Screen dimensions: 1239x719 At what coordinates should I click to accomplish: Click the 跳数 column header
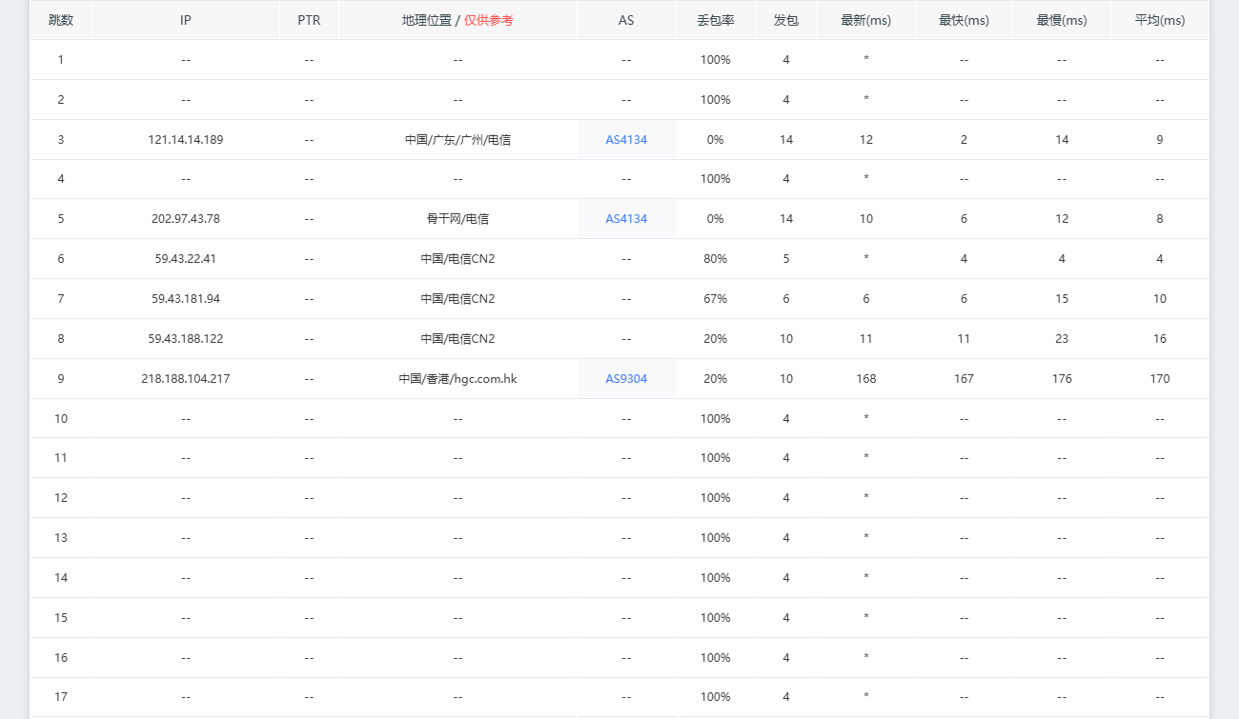coord(61,20)
